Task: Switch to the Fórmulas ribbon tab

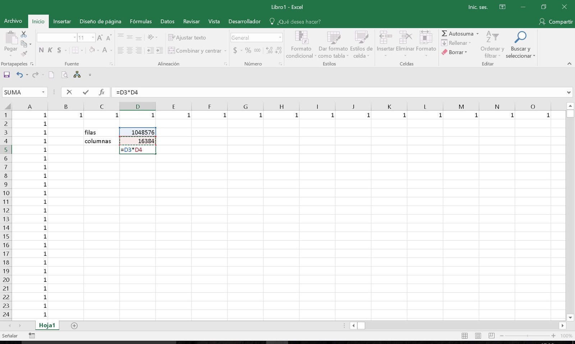Action: pos(141,22)
